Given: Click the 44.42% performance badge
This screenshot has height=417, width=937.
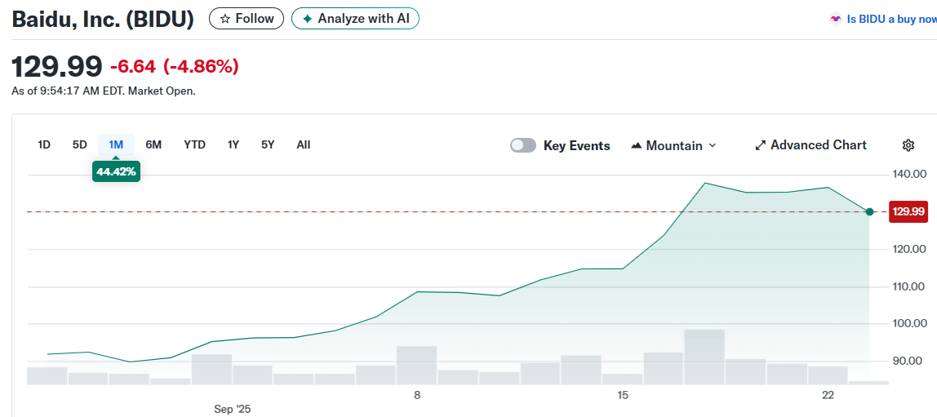Looking at the screenshot, I should coord(116,172).
